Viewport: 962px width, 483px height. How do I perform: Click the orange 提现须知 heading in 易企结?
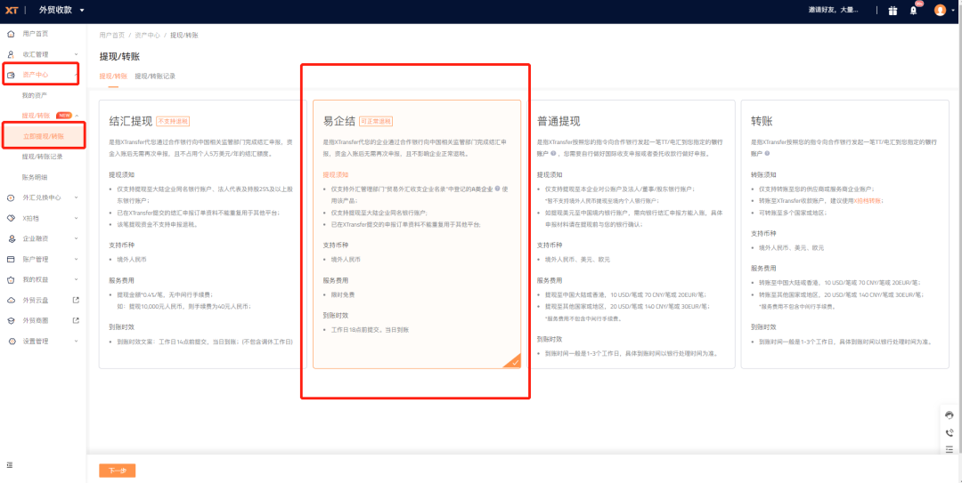pyautogui.click(x=336, y=174)
